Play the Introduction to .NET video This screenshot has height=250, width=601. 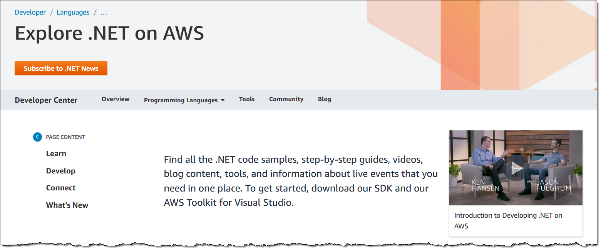click(x=516, y=168)
